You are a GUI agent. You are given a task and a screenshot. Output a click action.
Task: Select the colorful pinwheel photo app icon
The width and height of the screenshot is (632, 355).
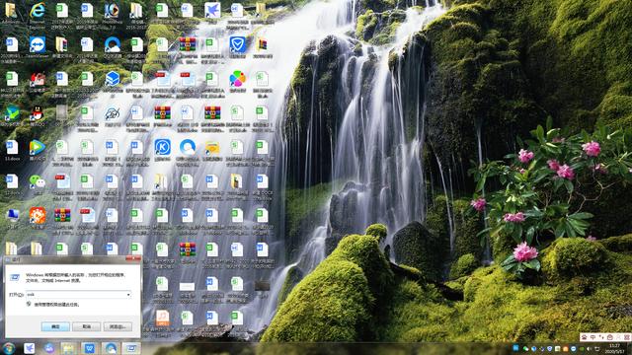pyautogui.click(x=237, y=79)
